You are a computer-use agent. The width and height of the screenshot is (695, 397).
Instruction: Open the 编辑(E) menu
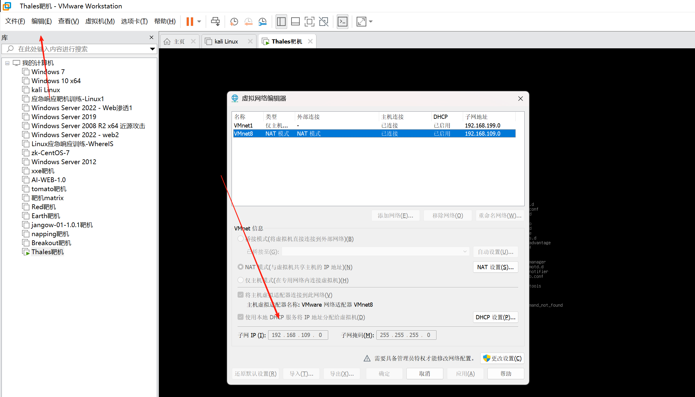point(41,21)
